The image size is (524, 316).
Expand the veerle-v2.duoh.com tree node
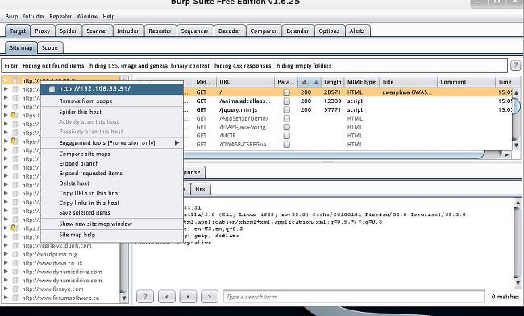pos(6,246)
